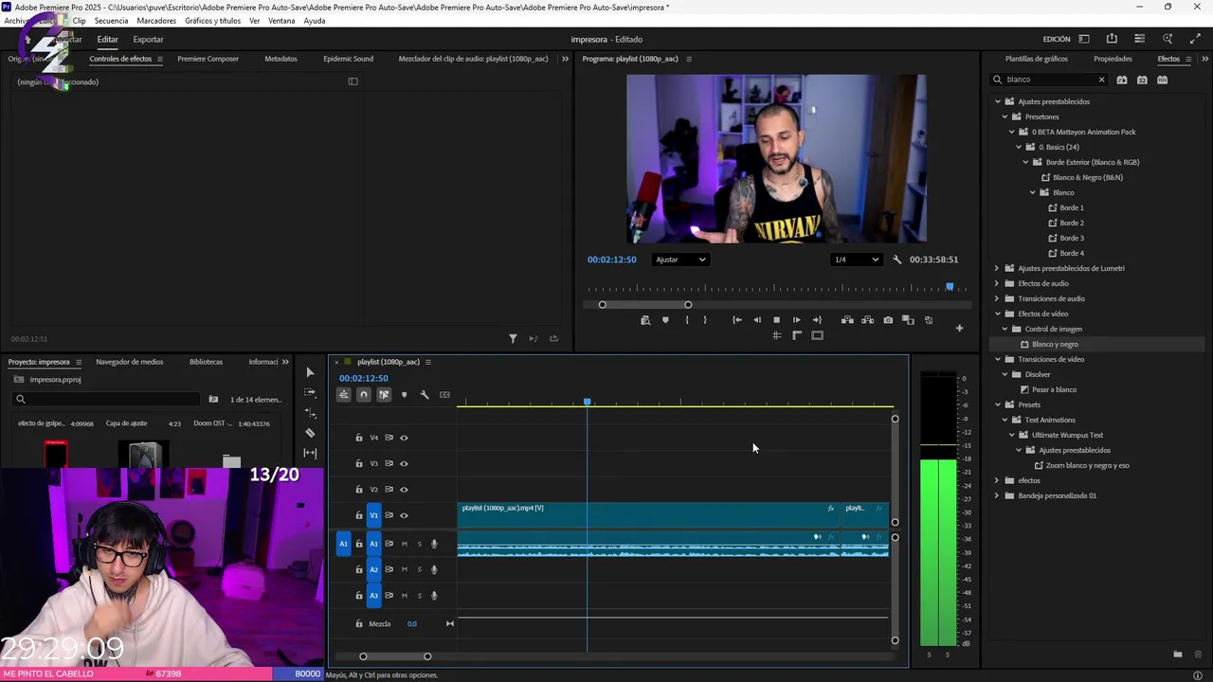Mute audio track A1
Image resolution: width=1213 pixels, height=682 pixels.
(x=404, y=544)
